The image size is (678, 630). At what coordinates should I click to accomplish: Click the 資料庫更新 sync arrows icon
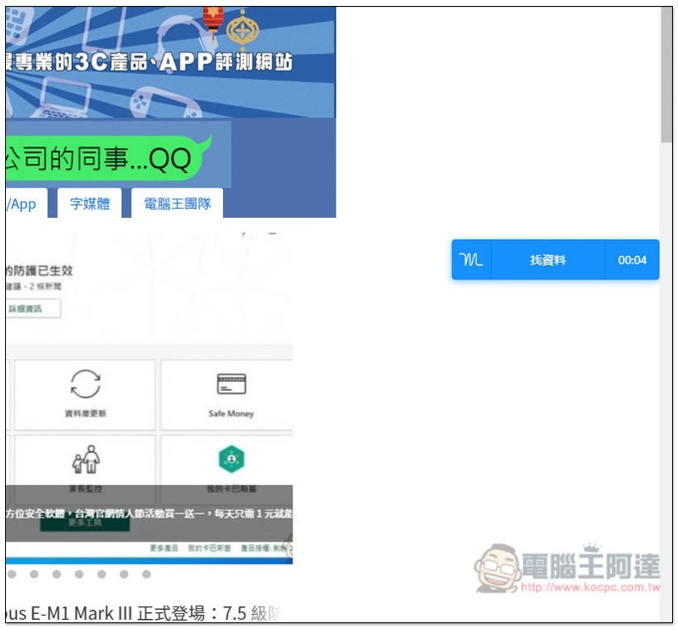click(85, 383)
